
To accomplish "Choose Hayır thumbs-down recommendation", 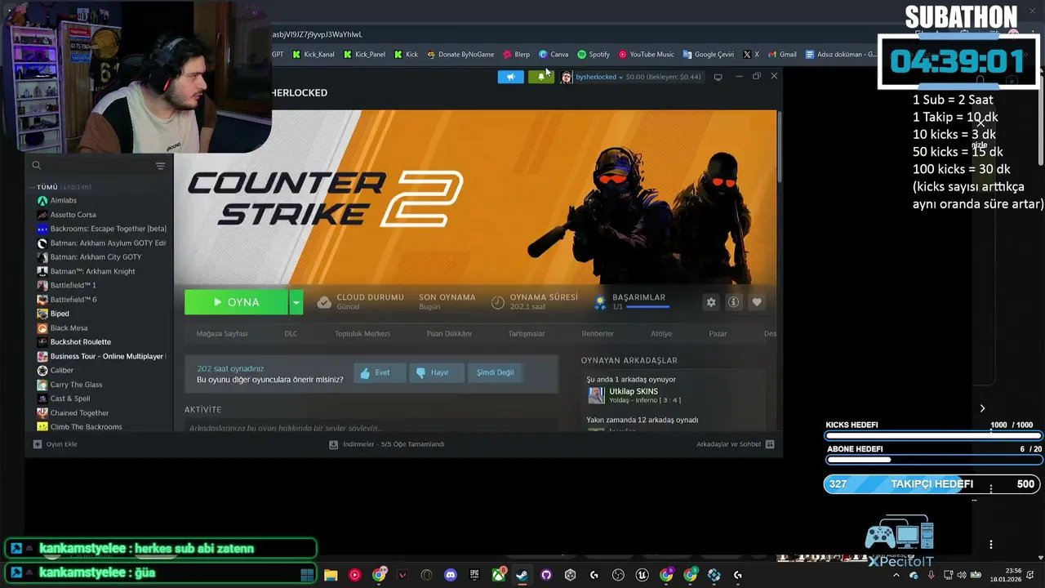I will tap(437, 372).
